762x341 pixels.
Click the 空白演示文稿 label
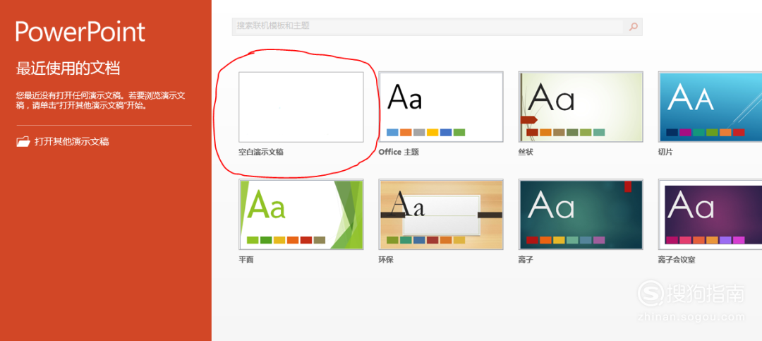[x=261, y=152]
